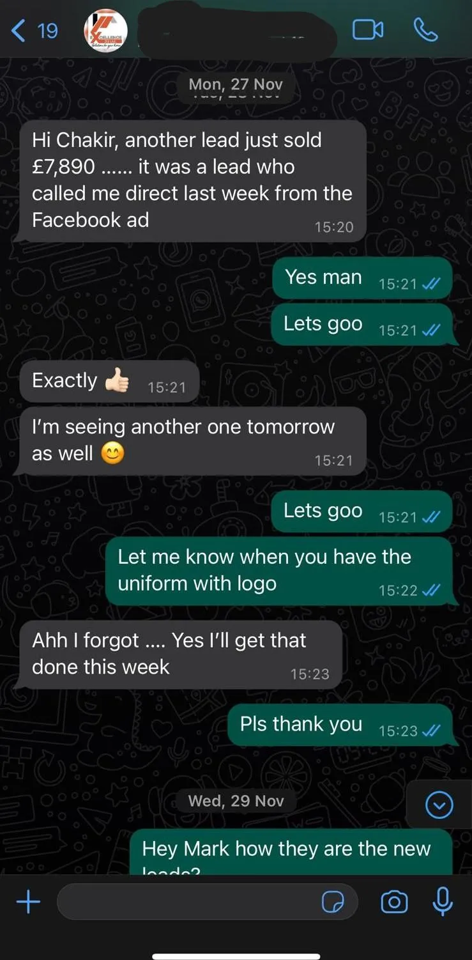Tap "I'm seeing another one tomorrow" message
Screen dimensions: 472x960
tap(190, 440)
